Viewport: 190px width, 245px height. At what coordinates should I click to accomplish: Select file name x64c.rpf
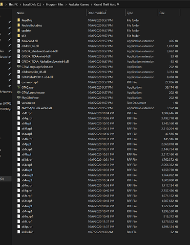tap(27, 149)
